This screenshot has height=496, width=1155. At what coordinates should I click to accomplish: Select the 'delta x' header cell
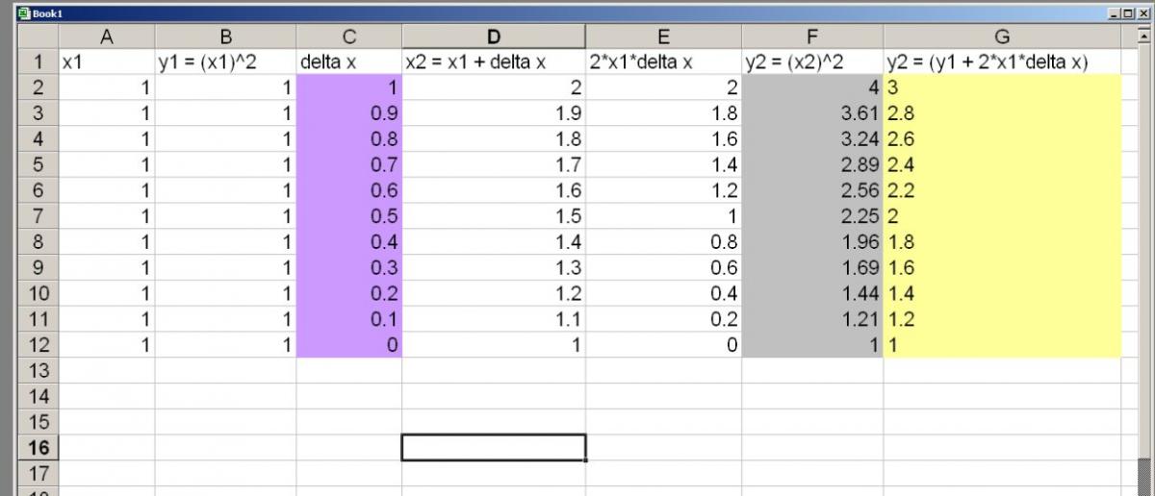[348, 62]
